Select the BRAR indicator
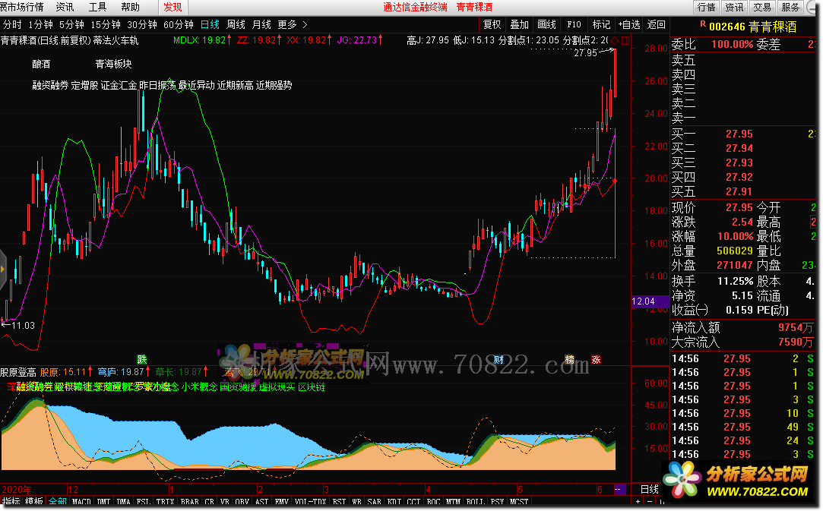The width and height of the screenshot is (823, 511). (x=189, y=502)
